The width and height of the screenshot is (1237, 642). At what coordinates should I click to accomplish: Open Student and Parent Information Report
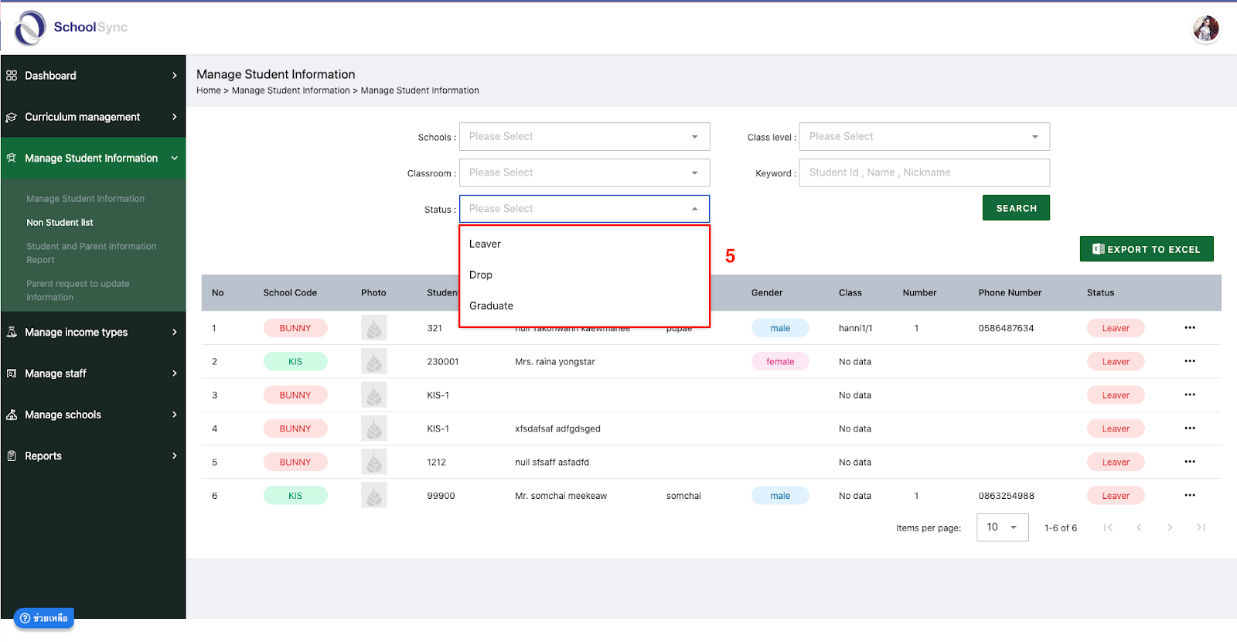point(91,253)
